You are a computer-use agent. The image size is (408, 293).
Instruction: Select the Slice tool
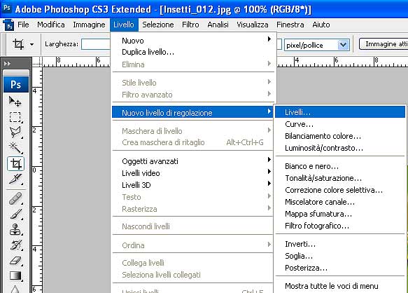coord(15,179)
